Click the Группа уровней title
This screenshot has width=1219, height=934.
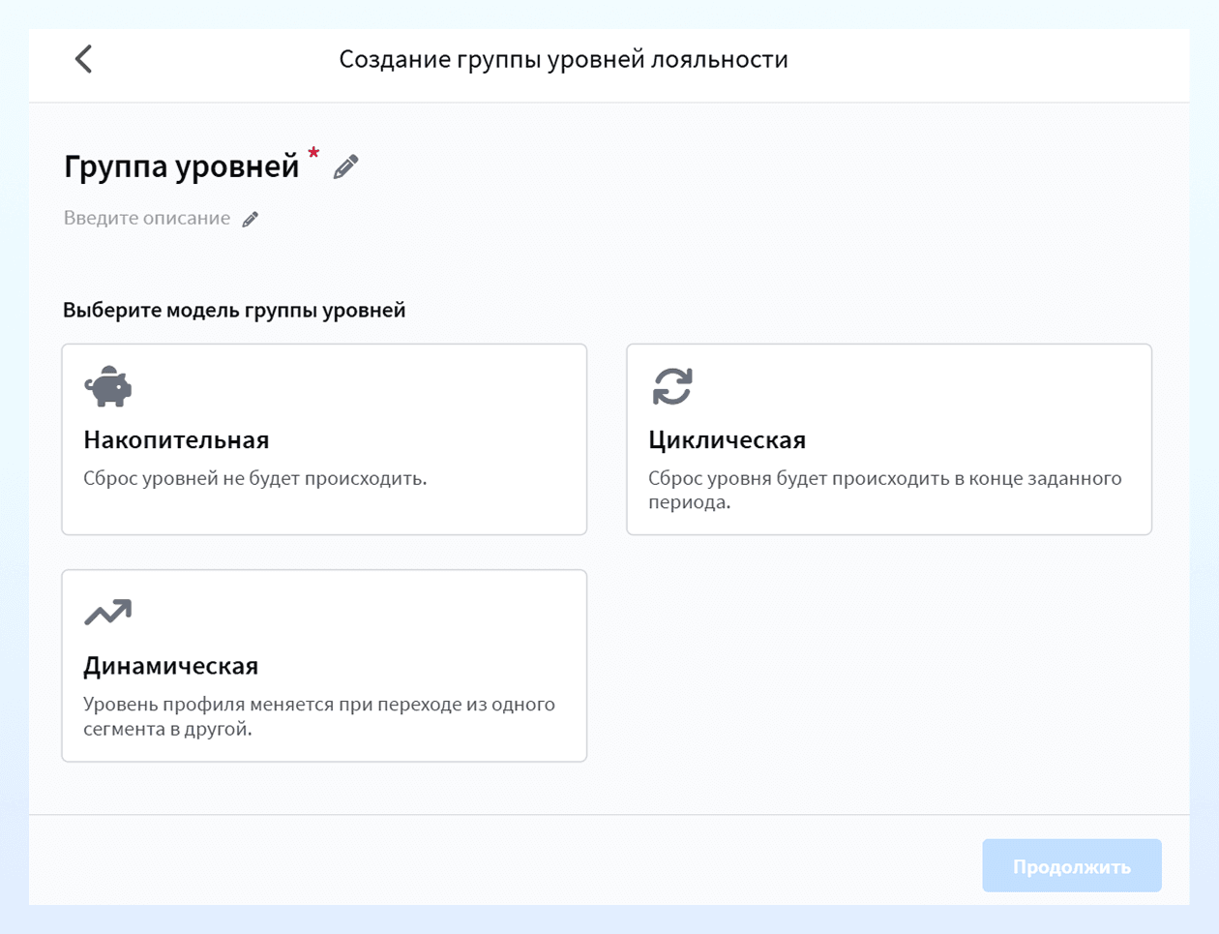coord(182,166)
